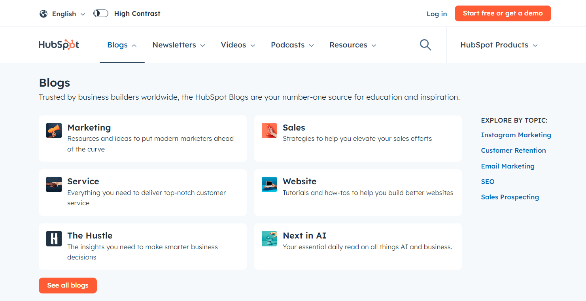
Task: Click the Start free or get a demo button
Action: click(503, 13)
